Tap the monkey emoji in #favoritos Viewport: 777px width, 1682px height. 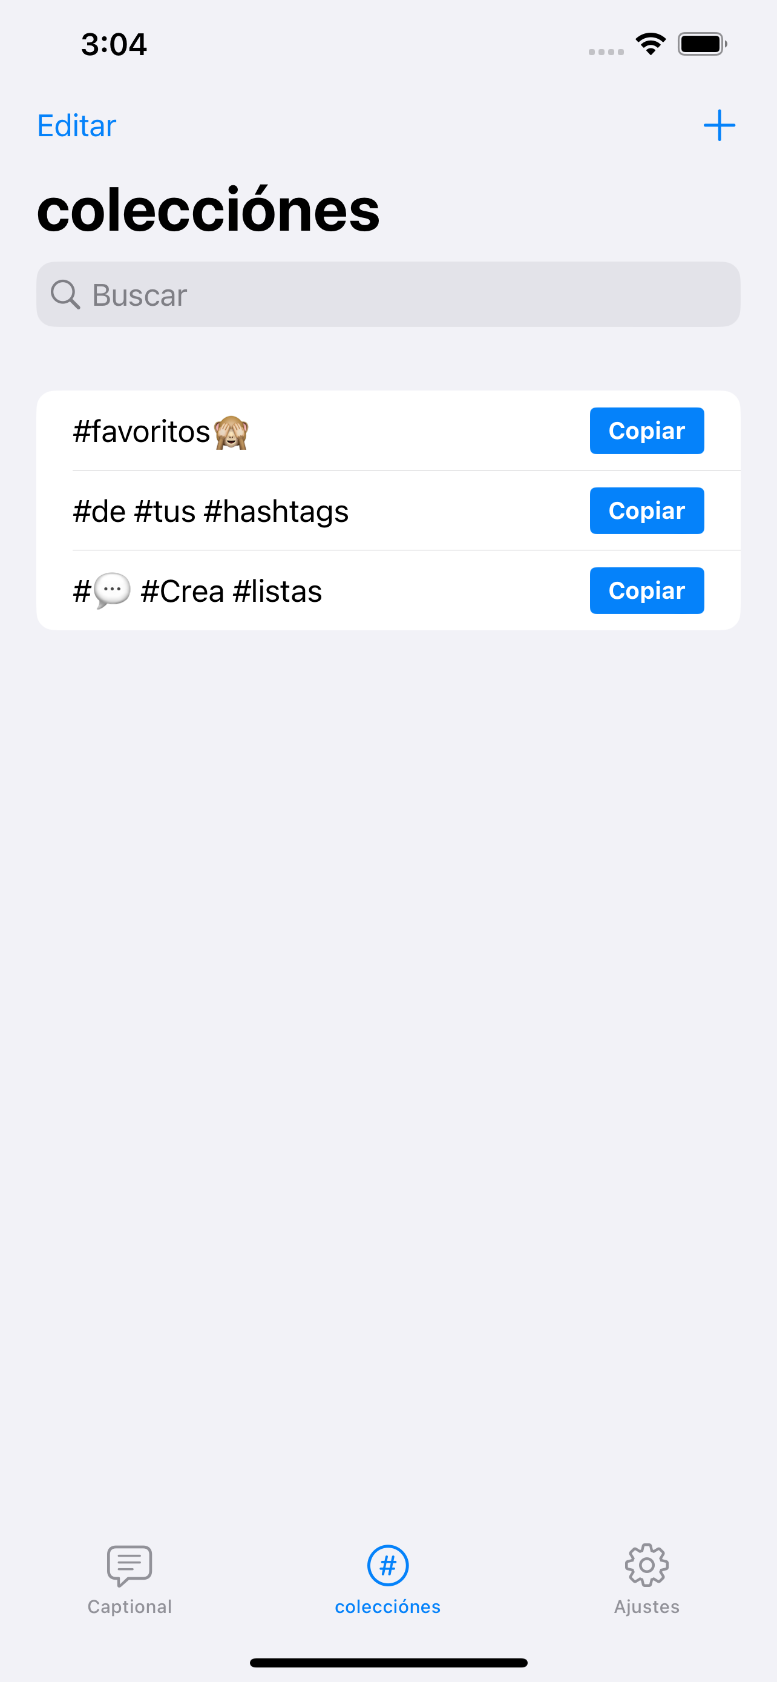coord(231,432)
